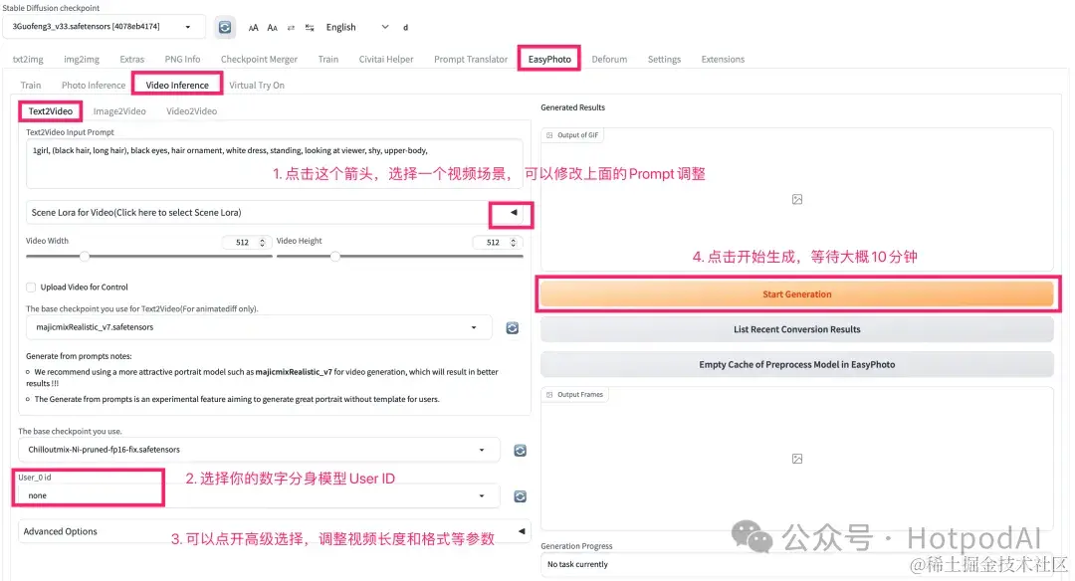
Task: Click the image placeholder under Output Frames
Action: coord(796,459)
